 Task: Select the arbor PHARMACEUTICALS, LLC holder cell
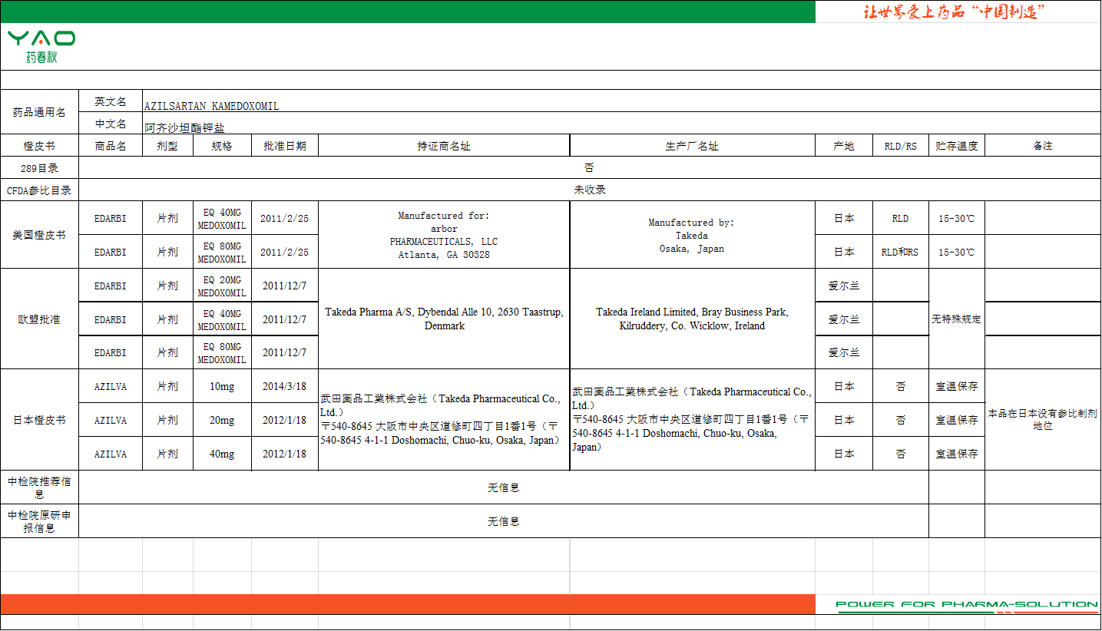[444, 235]
